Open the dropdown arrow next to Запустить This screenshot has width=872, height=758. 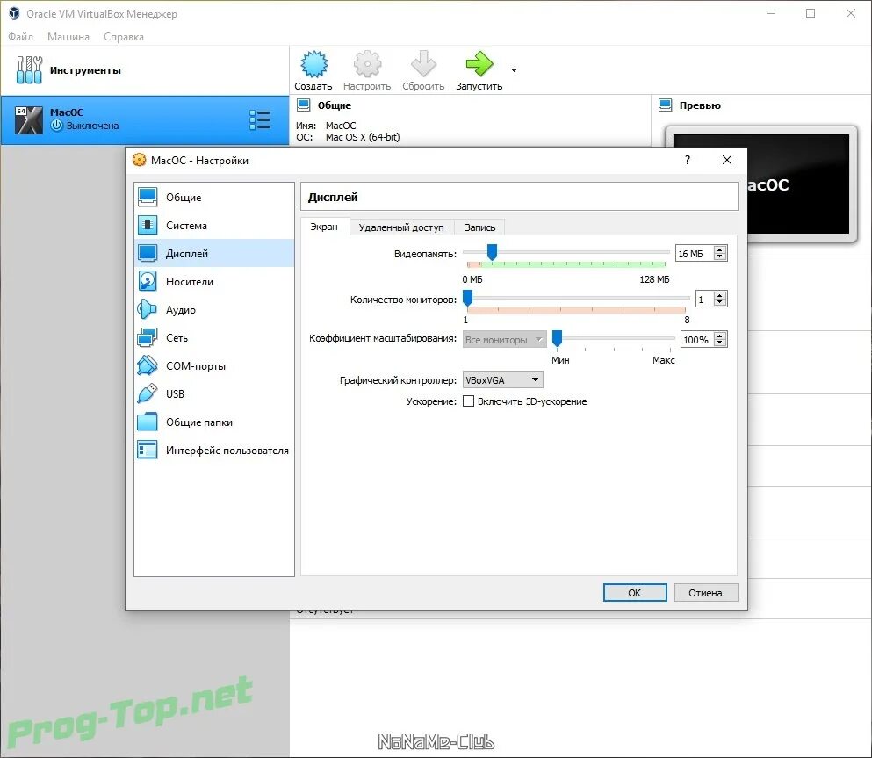[514, 70]
